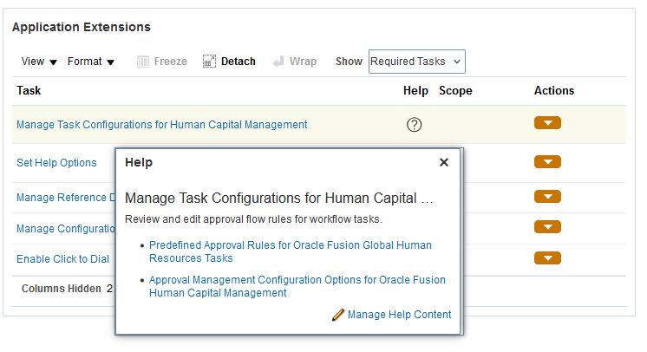The width and height of the screenshot is (647, 352).
Task: Click 'Review and edit approval flow rules' description
Action: point(253,219)
